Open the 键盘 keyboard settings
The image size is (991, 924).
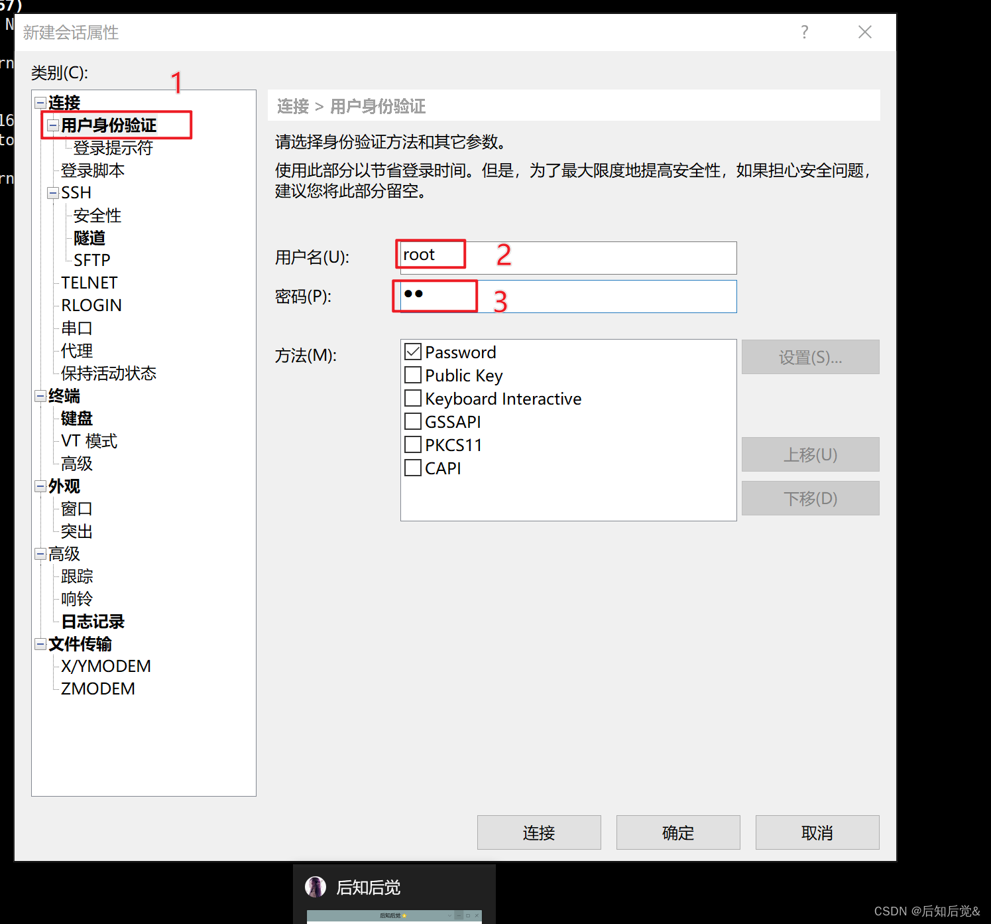point(77,419)
